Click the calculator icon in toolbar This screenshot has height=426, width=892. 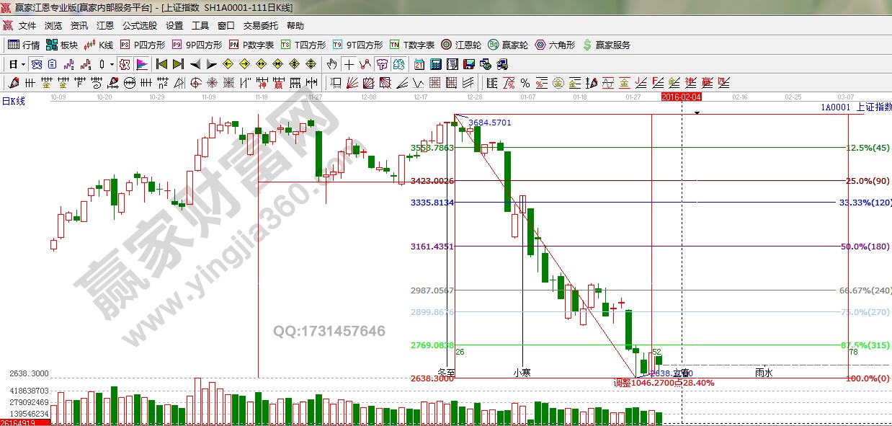[435, 64]
